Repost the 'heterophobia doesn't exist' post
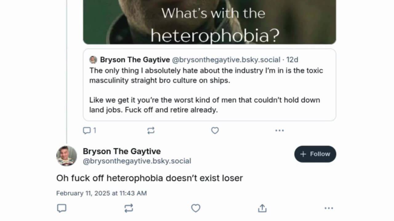Screen dimensions: 394x221 129,208
